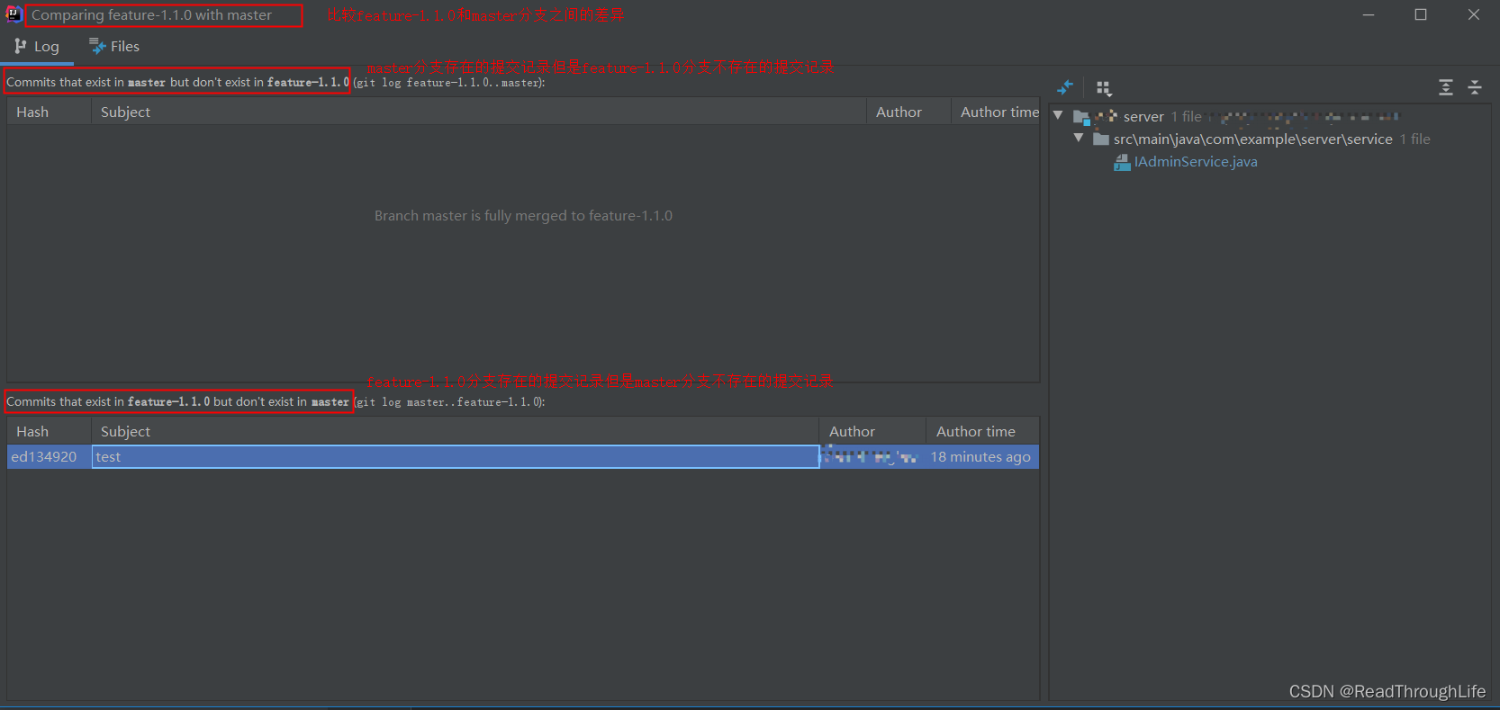Collapse the src\main\java service path arrow
The image size is (1500, 710).
pyautogui.click(x=1079, y=139)
